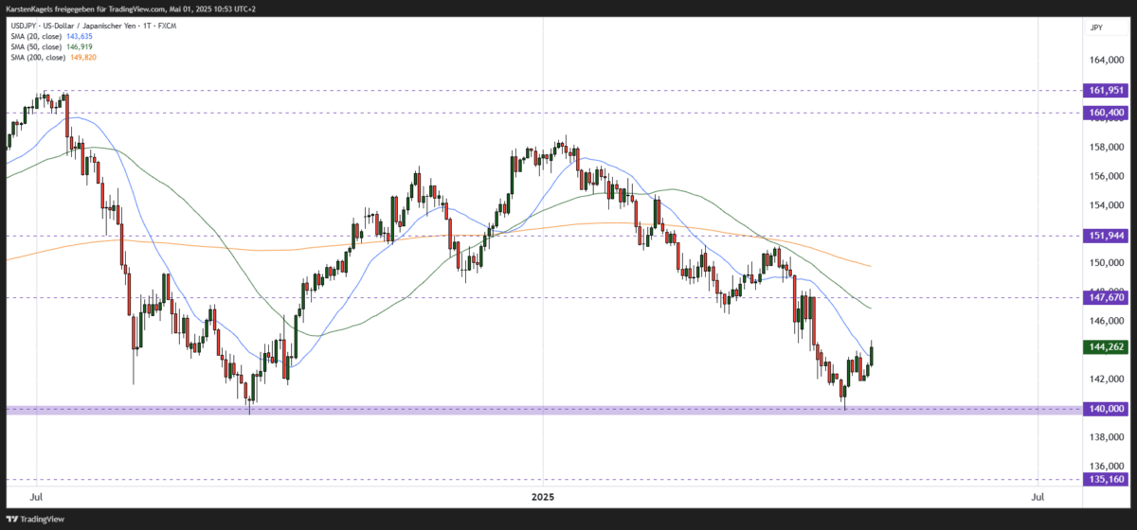The width and height of the screenshot is (1137, 530).
Task: Click the 136,000 price axis tick
Action: point(1106,467)
